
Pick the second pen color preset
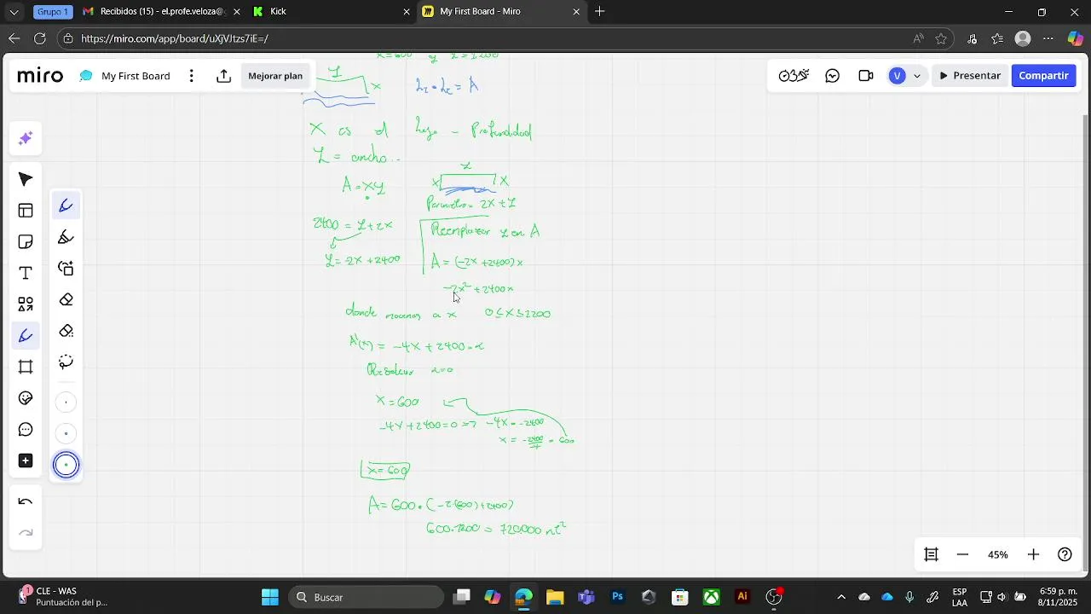pos(66,433)
